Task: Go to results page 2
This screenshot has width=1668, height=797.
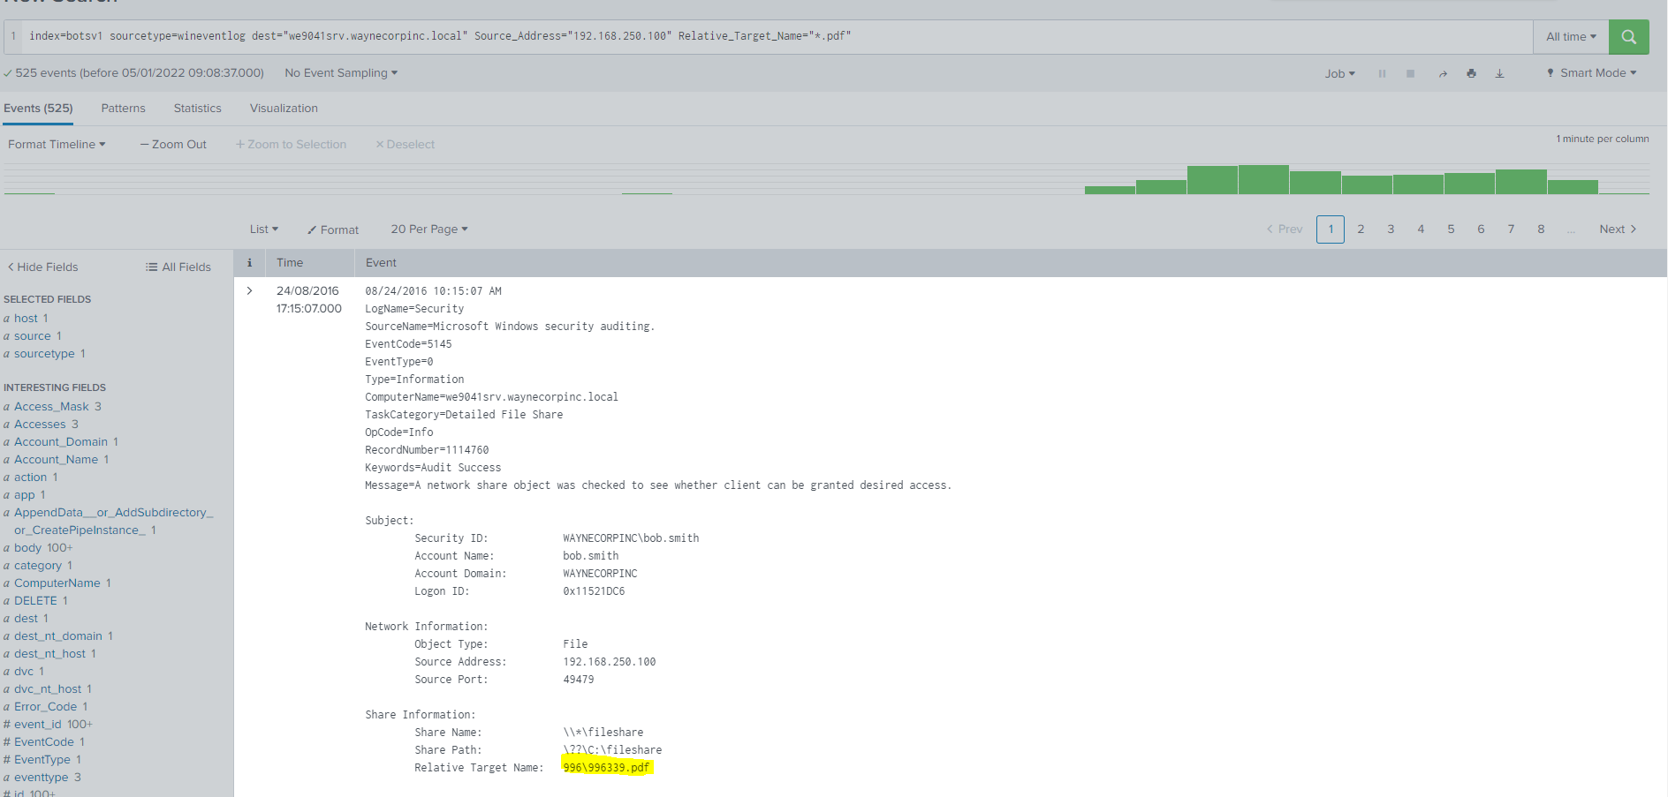Action: 1361,229
